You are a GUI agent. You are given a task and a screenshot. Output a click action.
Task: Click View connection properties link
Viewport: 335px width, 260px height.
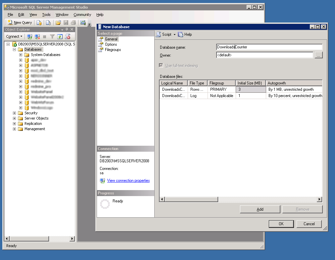click(x=128, y=181)
